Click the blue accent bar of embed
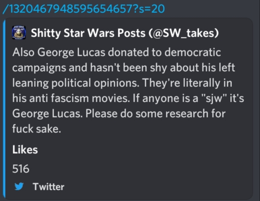 point(4,109)
